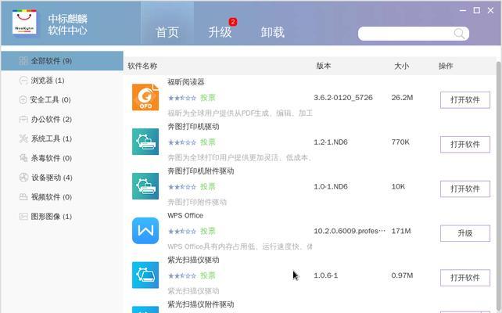502x313 pixels.
Task: Click the antivirus category icon
Action: point(23,158)
